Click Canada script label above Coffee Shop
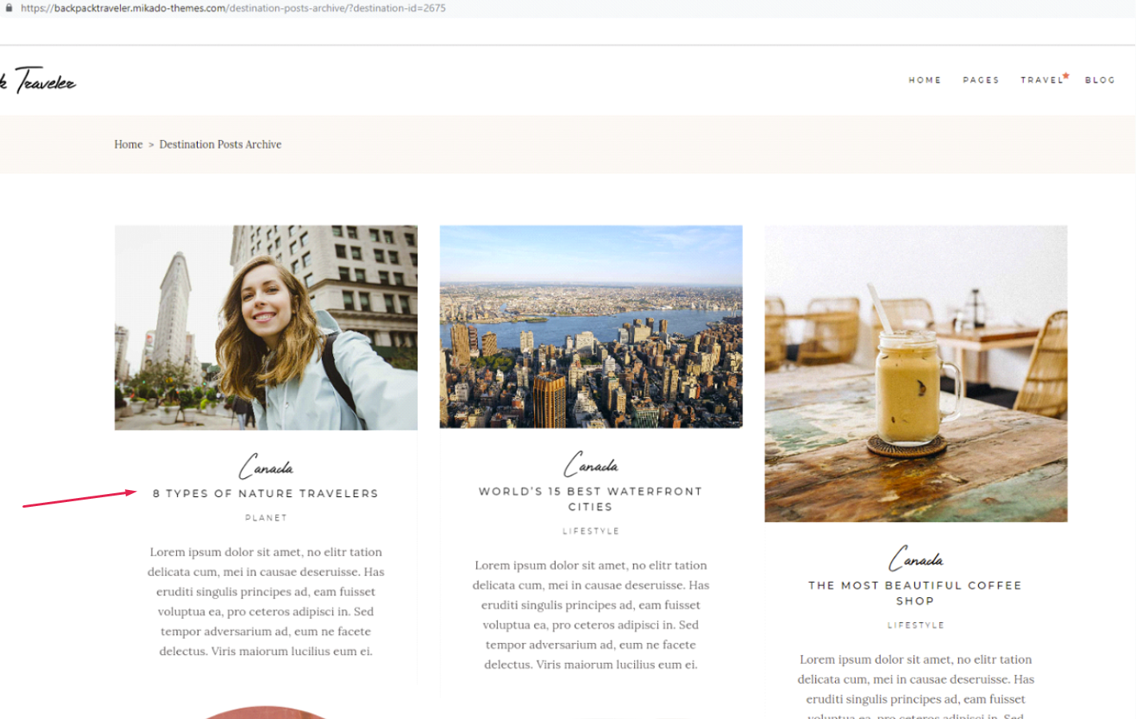 pos(917,558)
